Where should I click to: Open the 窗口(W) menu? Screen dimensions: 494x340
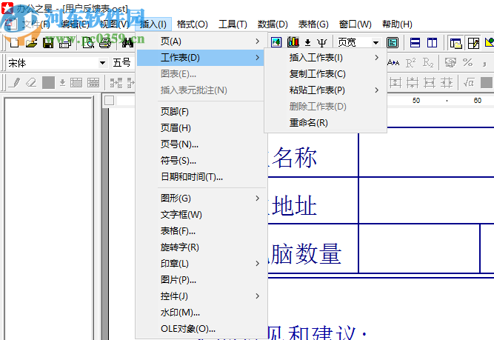(355, 24)
